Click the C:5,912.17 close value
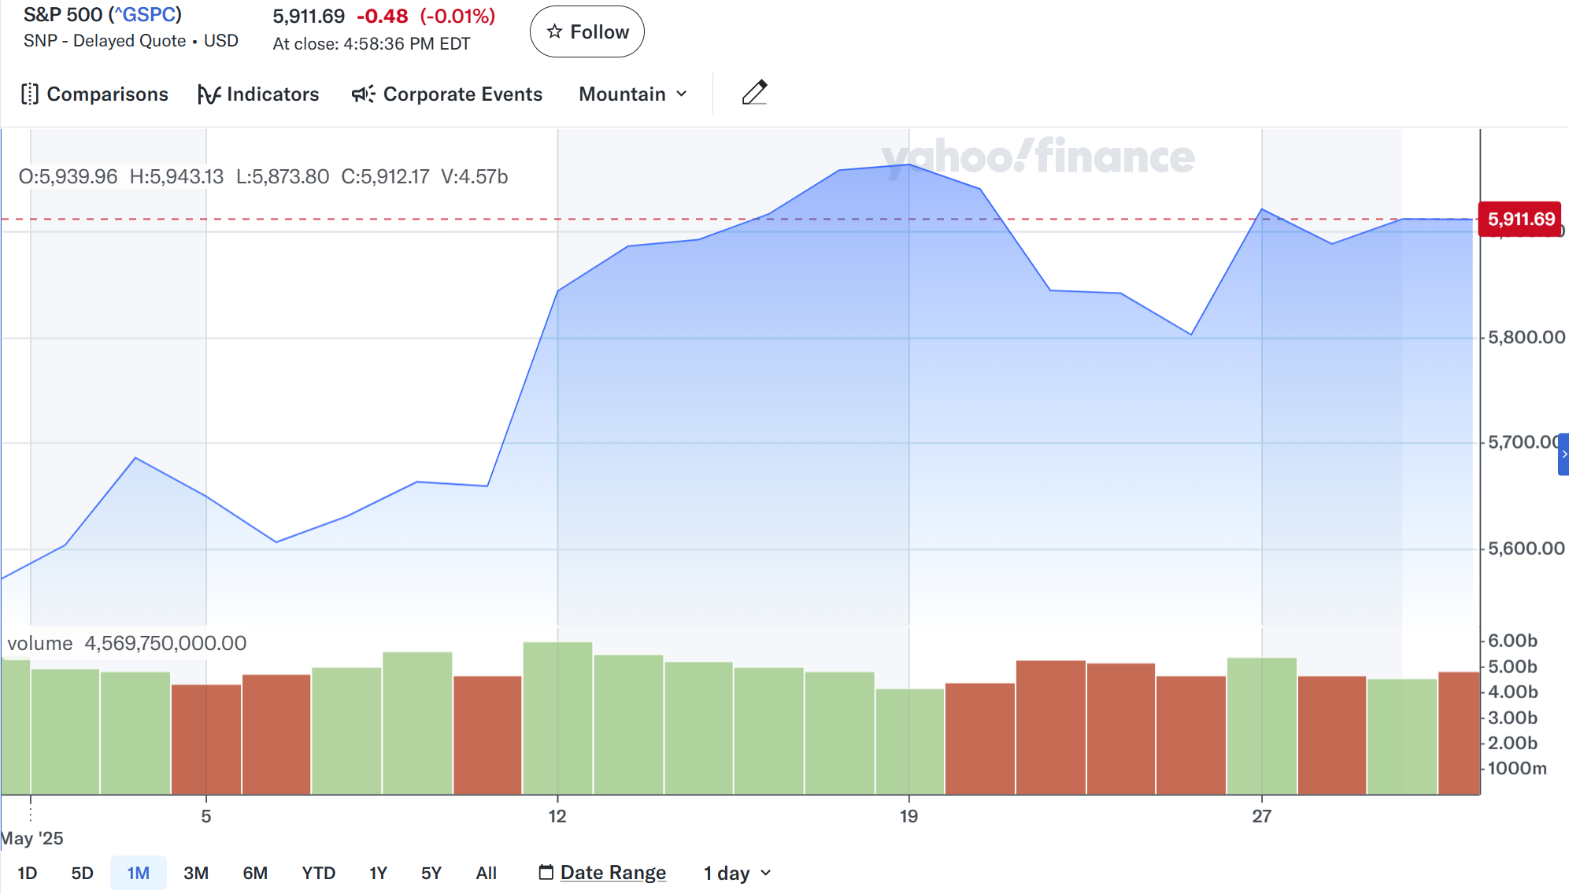 [385, 176]
